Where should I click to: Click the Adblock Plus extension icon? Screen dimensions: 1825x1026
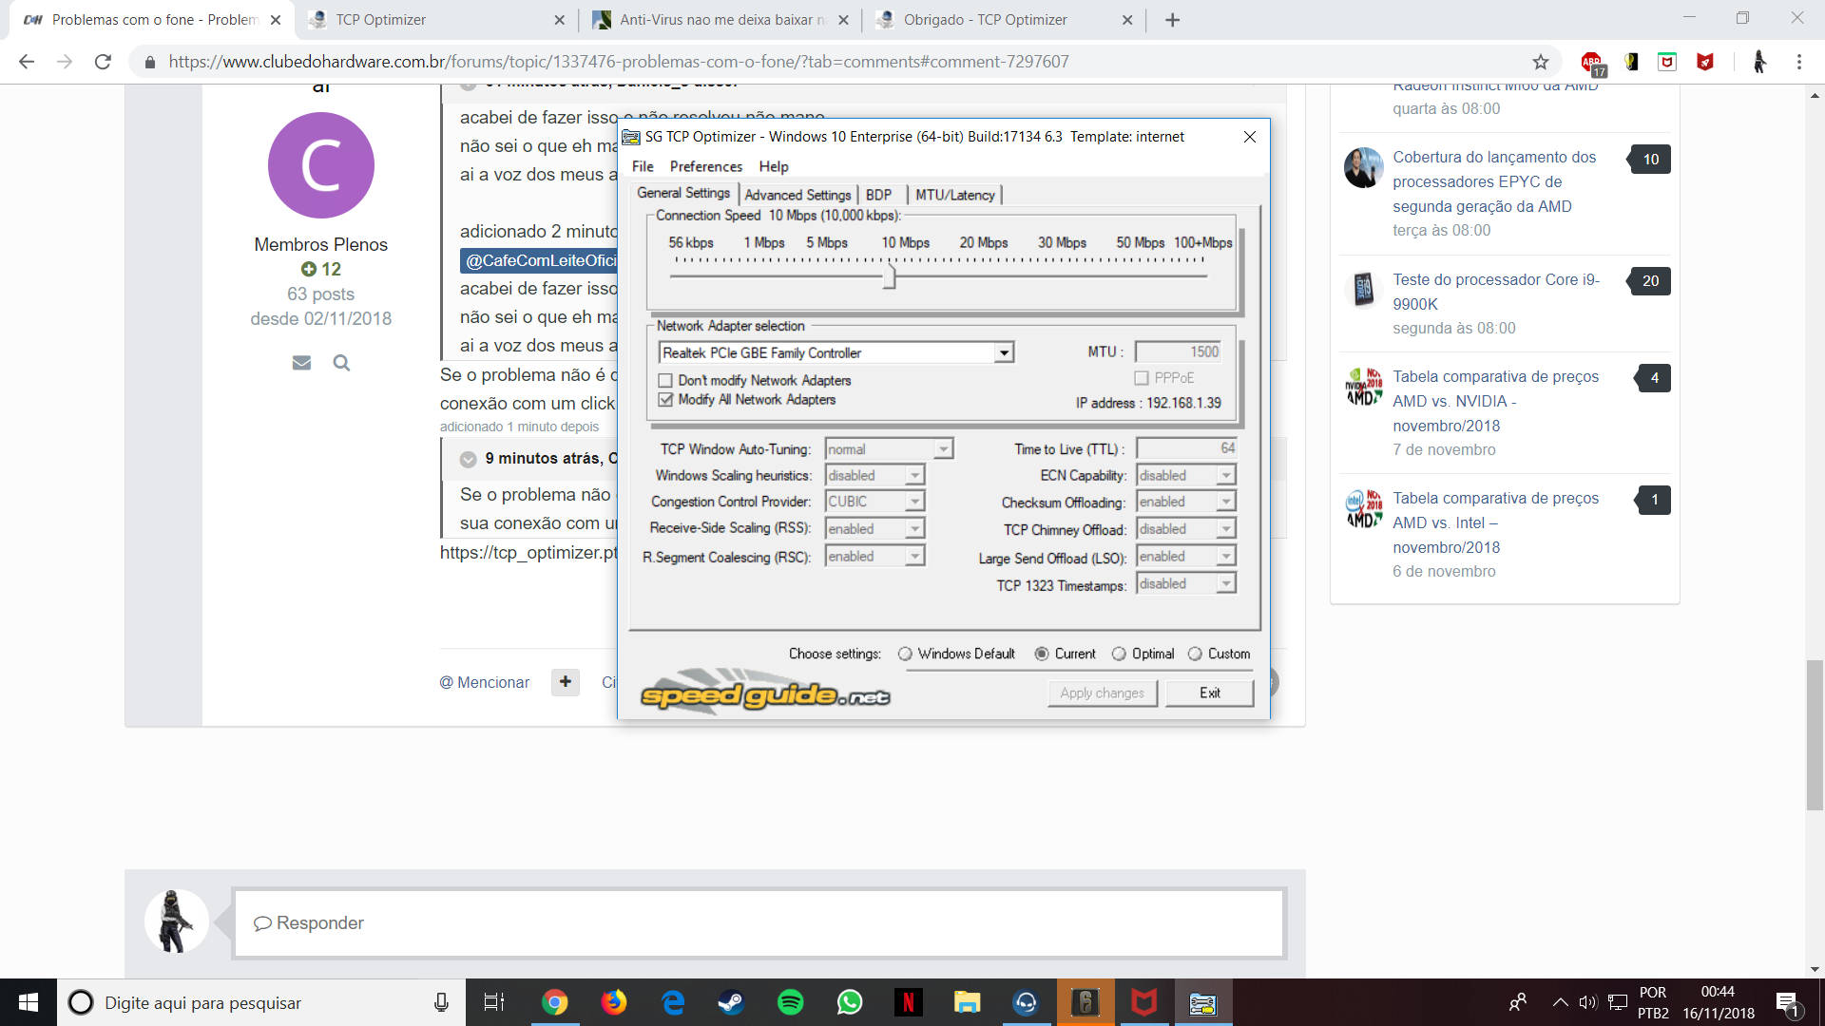pyautogui.click(x=1591, y=63)
